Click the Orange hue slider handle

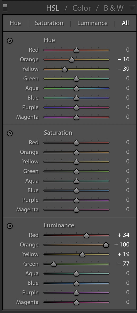point(72,60)
